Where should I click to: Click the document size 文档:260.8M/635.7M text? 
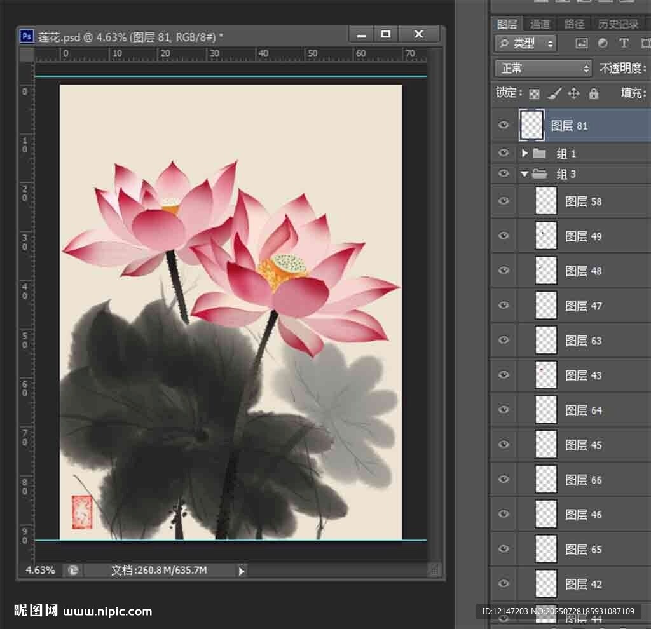pos(159,571)
